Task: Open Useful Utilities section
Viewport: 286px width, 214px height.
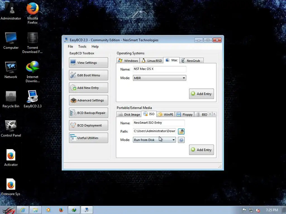Action: [89, 138]
